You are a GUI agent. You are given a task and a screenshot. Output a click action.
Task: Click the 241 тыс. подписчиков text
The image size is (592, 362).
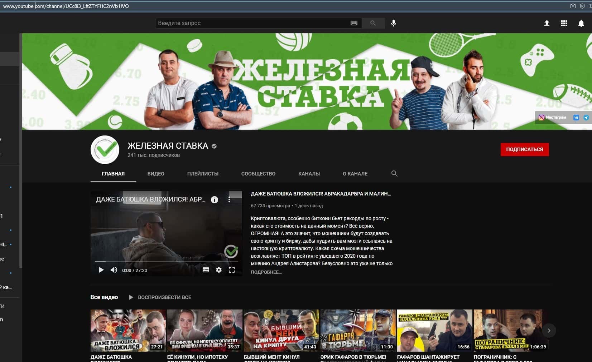click(x=154, y=155)
